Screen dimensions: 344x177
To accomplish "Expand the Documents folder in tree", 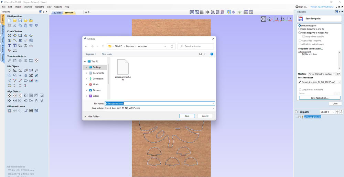I will coord(86,73).
